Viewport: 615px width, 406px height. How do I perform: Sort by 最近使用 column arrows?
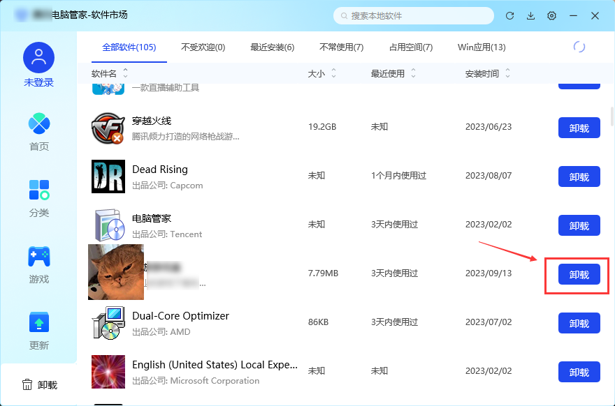point(414,73)
